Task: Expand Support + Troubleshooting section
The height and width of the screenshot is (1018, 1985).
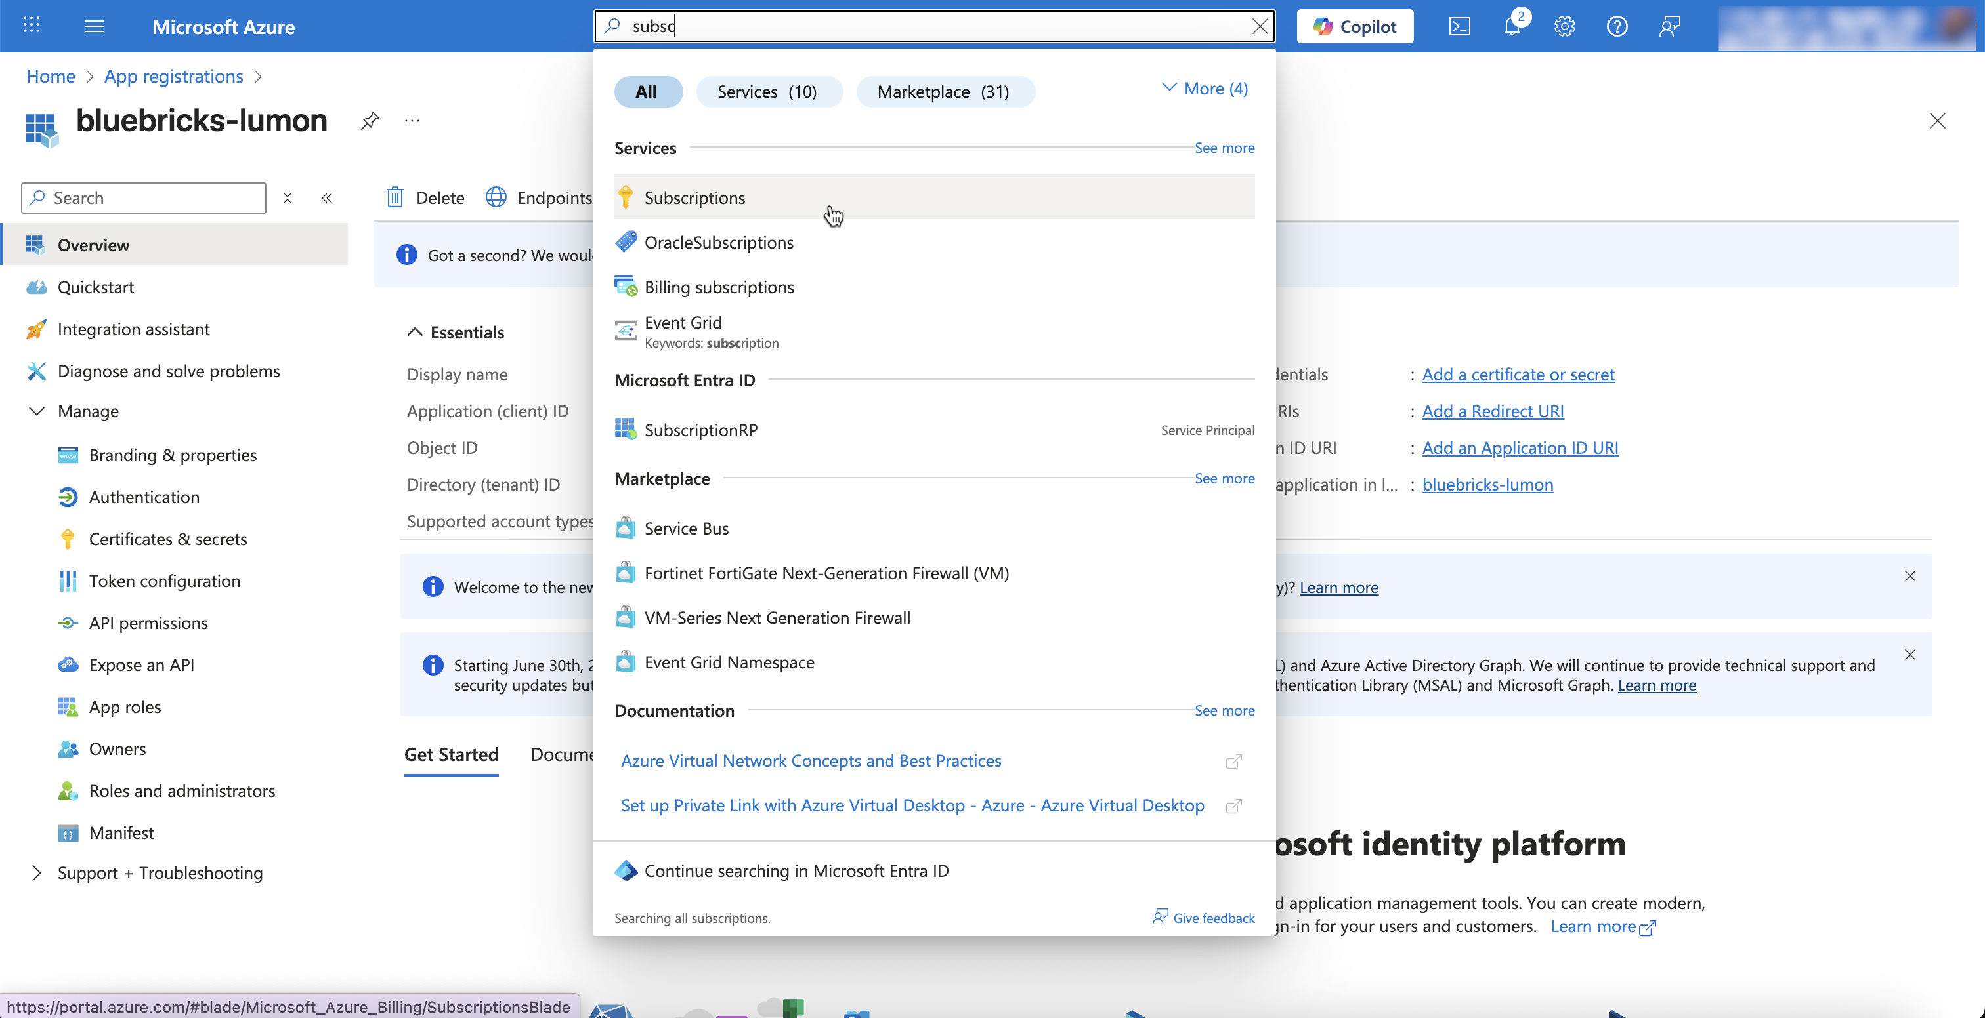Action: tap(36, 873)
